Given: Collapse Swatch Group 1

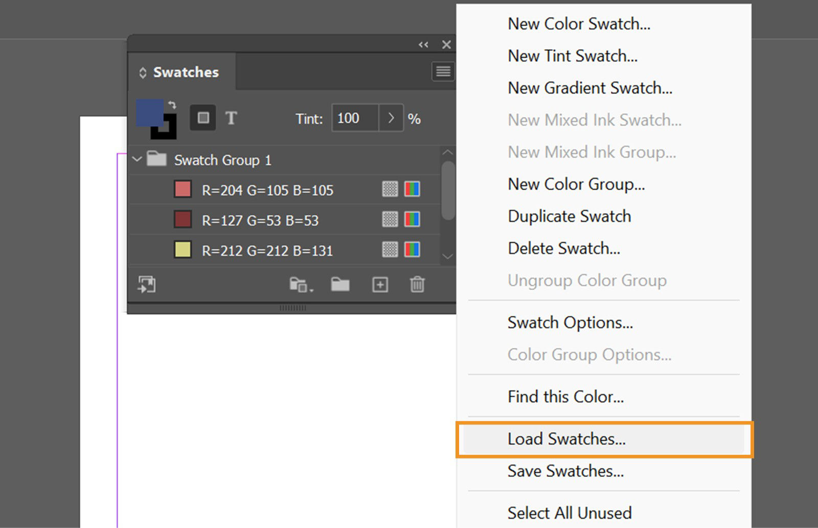Looking at the screenshot, I should click(x=137, y=159).
